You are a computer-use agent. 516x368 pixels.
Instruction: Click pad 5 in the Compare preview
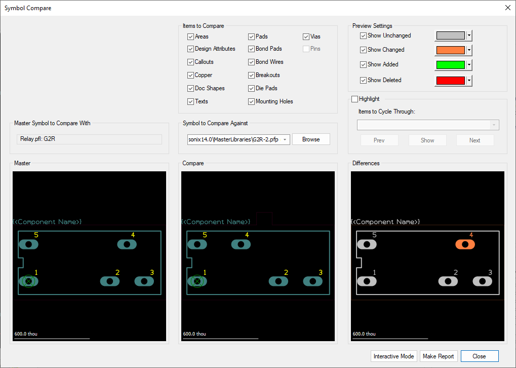coord(197,244)
